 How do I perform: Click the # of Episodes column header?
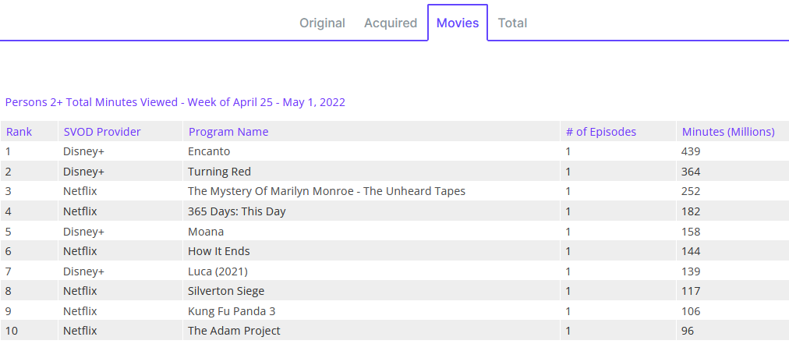point(600,132)
